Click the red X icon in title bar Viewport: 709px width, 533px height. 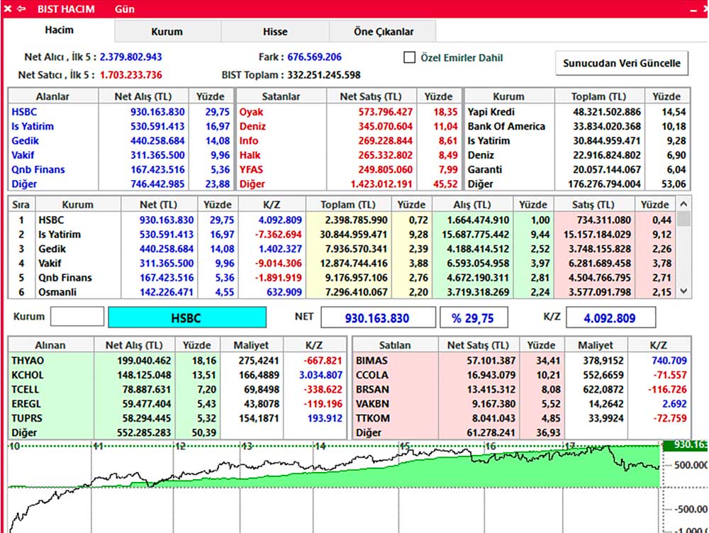[8, 9]
